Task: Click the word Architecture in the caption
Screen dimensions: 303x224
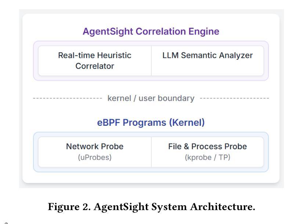Action: (223, 207)
